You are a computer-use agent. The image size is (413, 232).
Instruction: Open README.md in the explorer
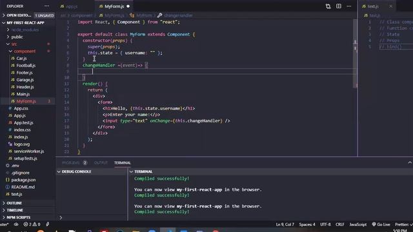pyautogui.click(x=23, y=187)
